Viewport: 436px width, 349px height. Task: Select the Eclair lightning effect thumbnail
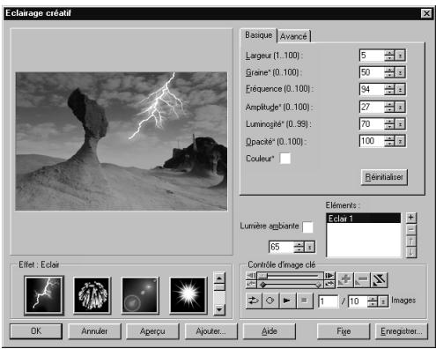click(44, 295)
